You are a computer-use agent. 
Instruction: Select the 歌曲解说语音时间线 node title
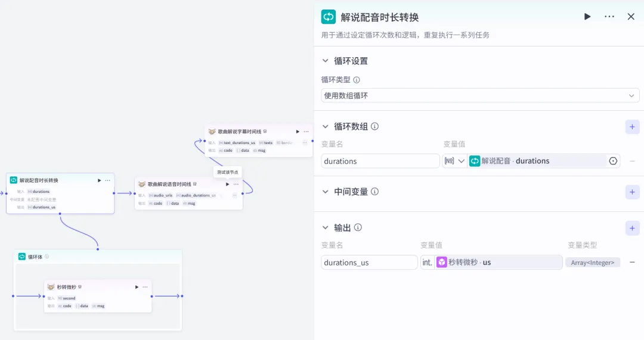(169, 184)
